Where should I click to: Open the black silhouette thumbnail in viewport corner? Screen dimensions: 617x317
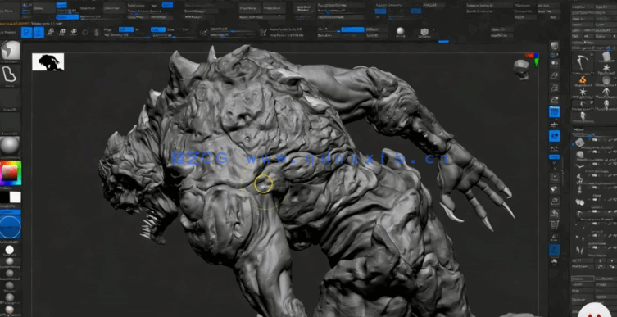point(48,62)
